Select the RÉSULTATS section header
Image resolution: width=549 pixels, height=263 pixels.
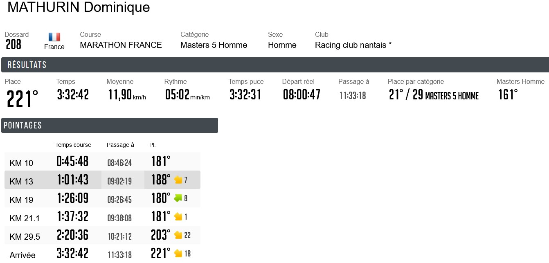click(x=27, y=65)
